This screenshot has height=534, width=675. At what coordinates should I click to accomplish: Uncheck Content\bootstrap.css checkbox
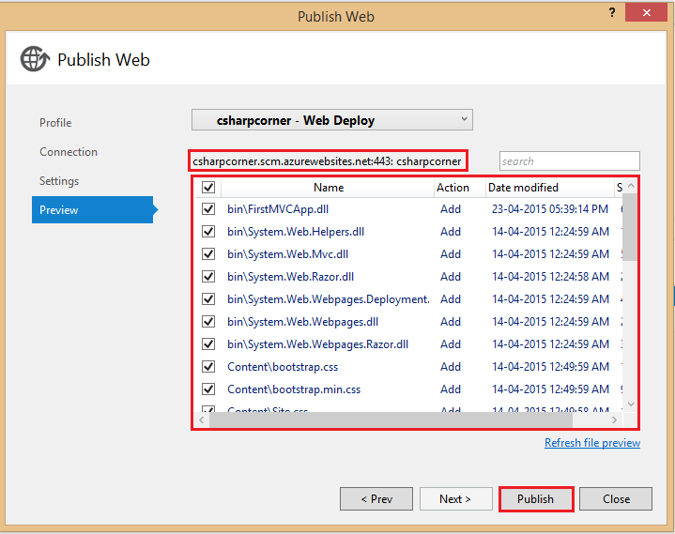tap(208, 367)
